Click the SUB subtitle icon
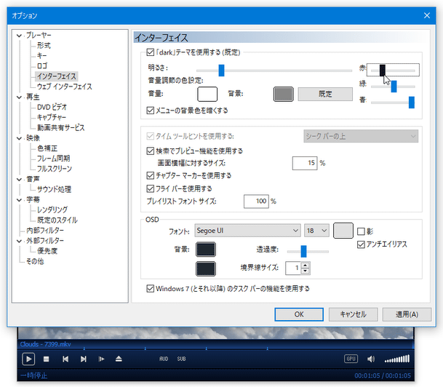This screenshot has width=443, height=387. (181, 359)
